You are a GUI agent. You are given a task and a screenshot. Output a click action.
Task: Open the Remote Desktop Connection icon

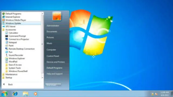(x=6, y=49)
